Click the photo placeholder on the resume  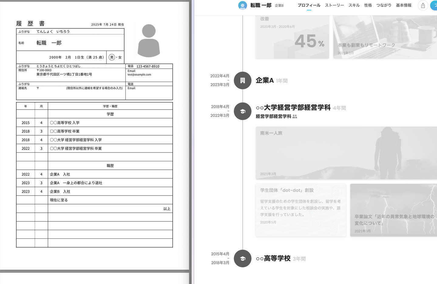[149, 41]
